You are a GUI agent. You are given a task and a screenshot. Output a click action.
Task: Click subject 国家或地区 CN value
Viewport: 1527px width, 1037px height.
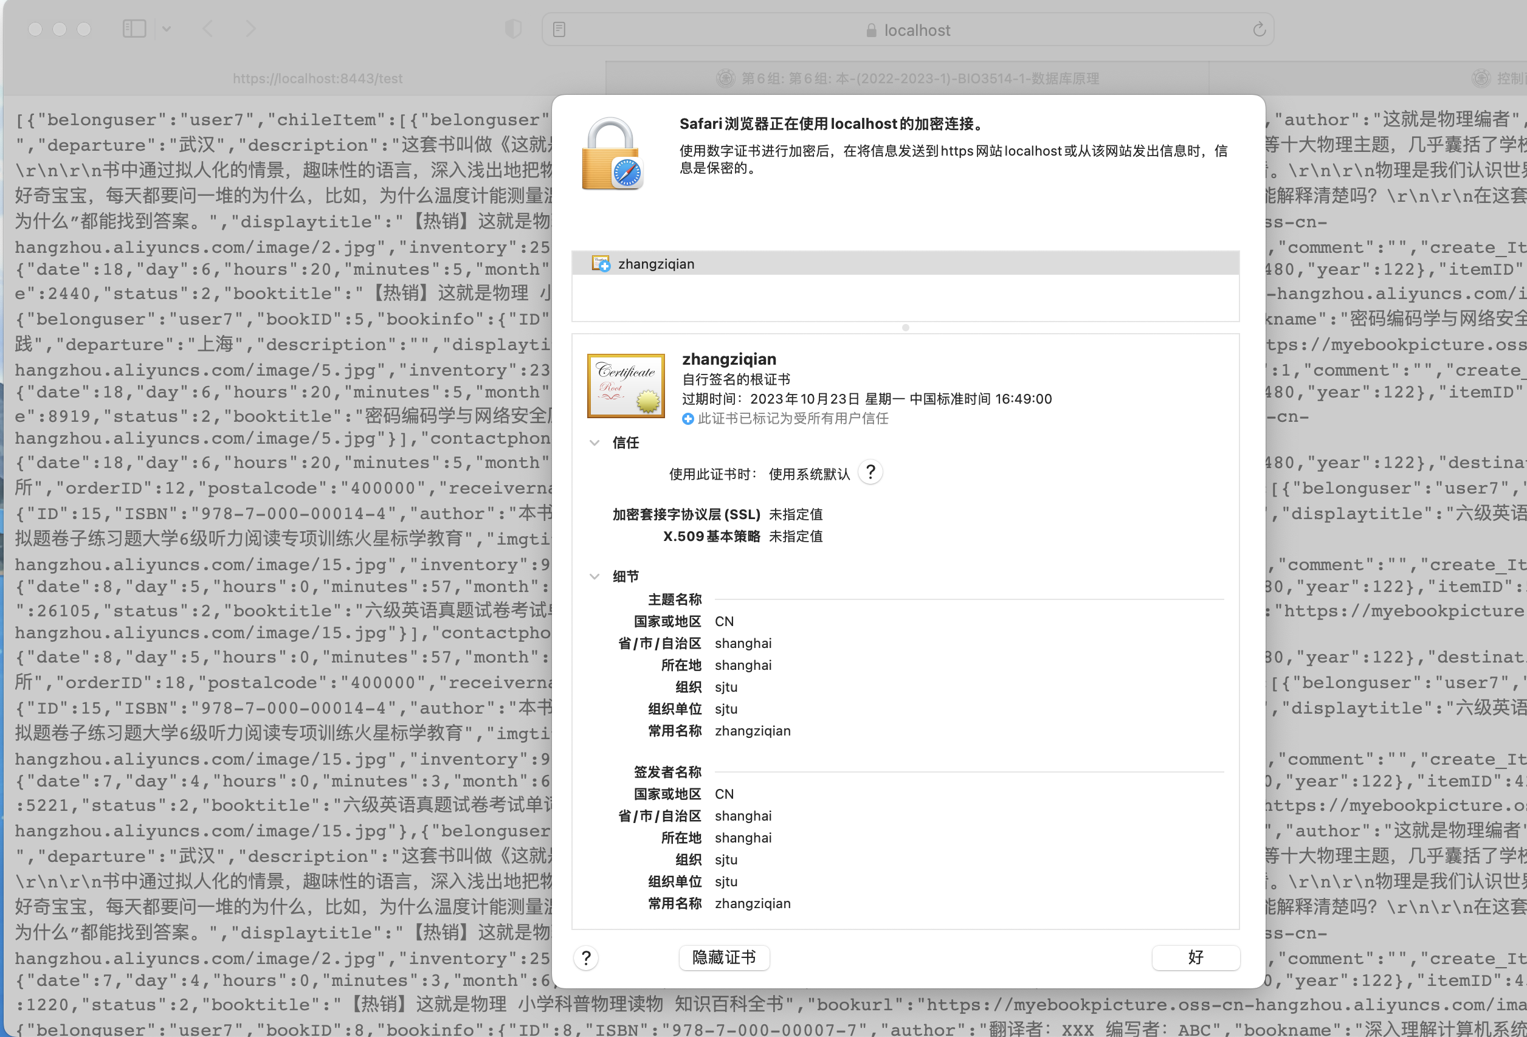(x=724, y=622)
